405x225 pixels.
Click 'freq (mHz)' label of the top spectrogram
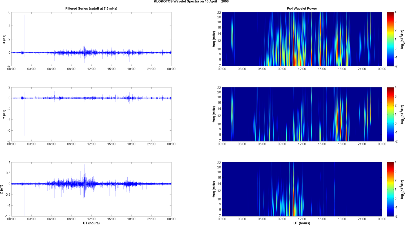(214, 39)
